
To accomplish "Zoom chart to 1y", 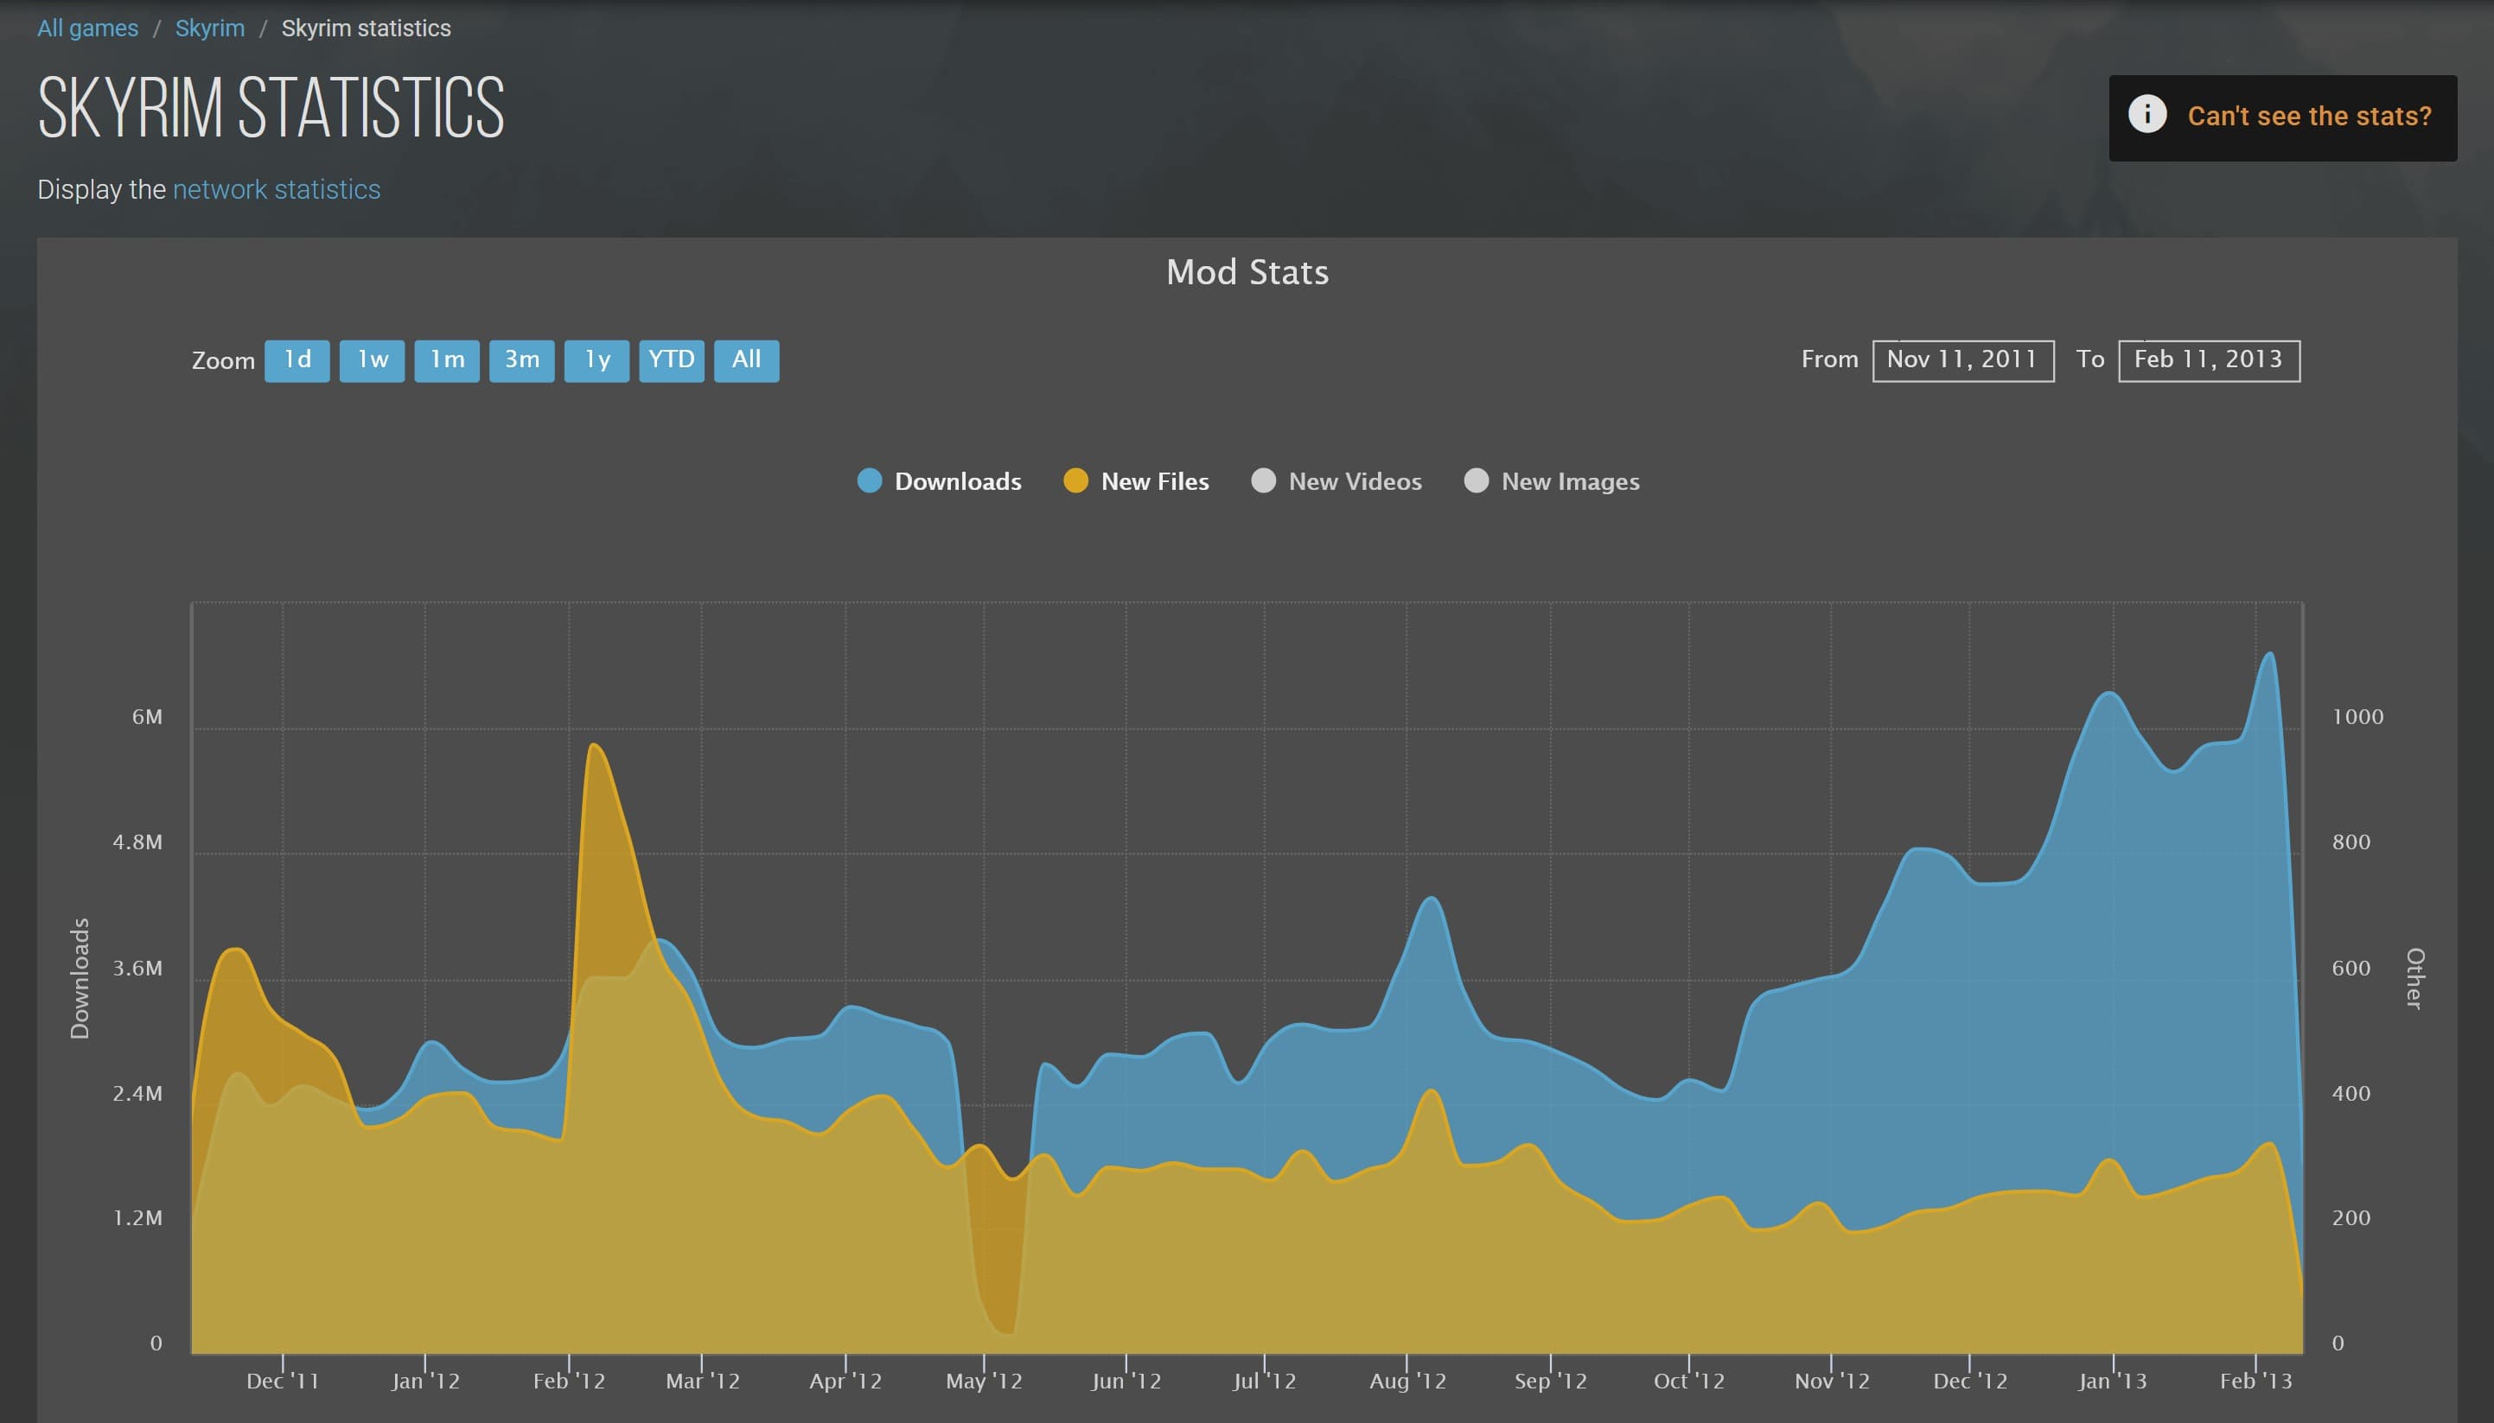I will tap(597, 360).
